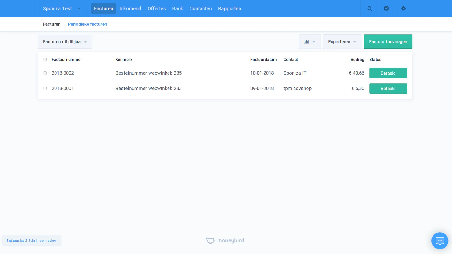Open the chat support bubble
Viewport: 452px width, 254px height.
pyautogui.click(x=440, y=240)
